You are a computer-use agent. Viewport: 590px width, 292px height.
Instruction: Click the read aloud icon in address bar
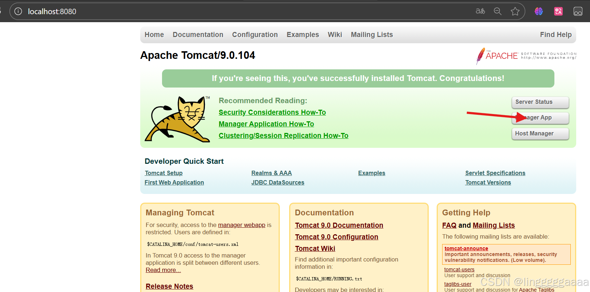480,11
